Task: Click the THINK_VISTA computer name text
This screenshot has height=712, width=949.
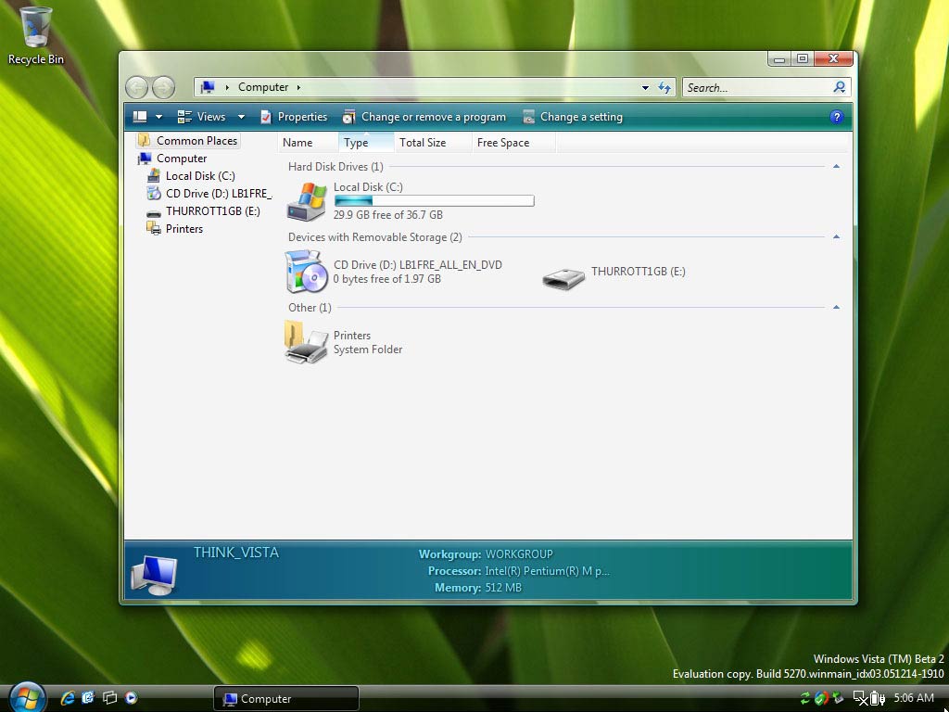Action: pyautogui.click(x=236, y=553)
